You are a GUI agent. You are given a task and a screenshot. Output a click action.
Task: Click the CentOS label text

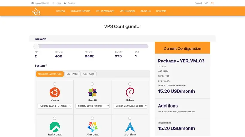tap(92, 100)
